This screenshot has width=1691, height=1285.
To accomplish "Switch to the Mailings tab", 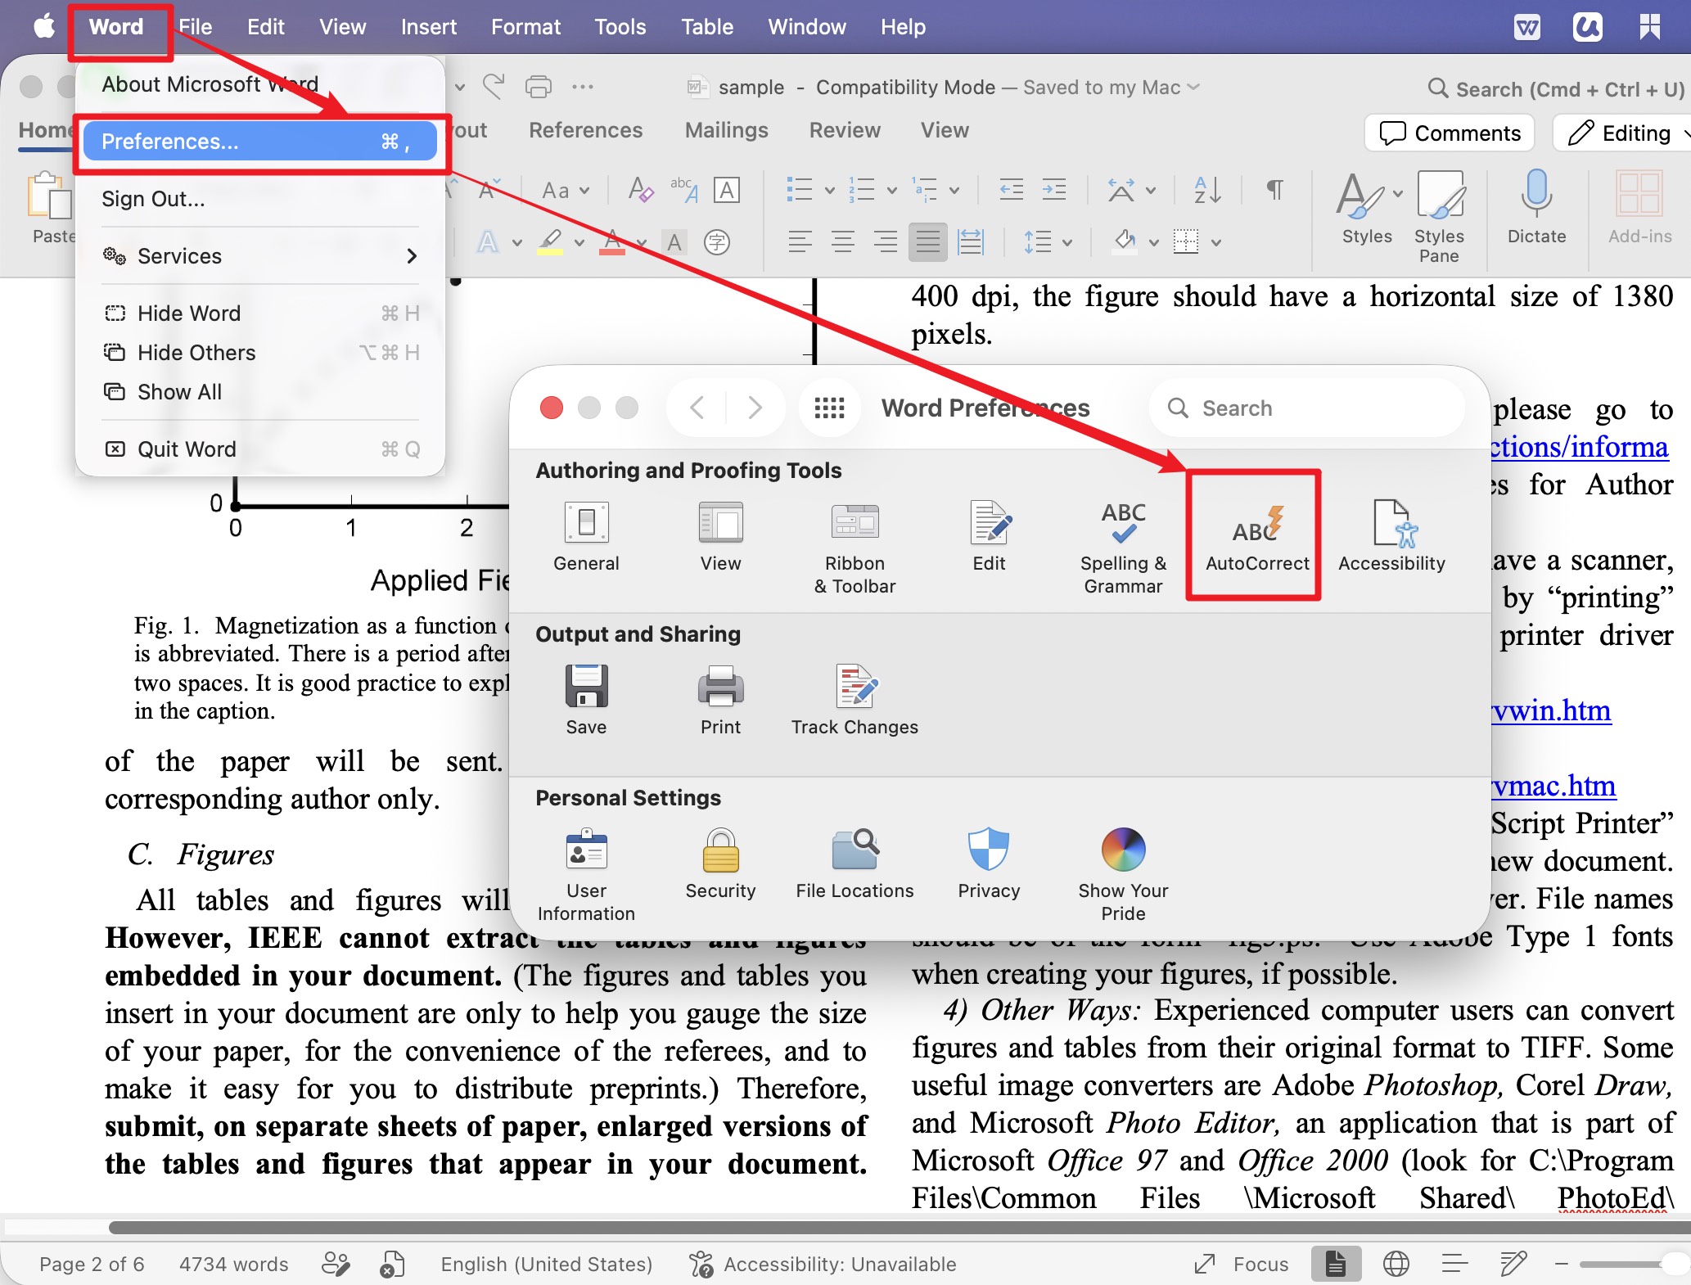I will [x=726, y=130].
